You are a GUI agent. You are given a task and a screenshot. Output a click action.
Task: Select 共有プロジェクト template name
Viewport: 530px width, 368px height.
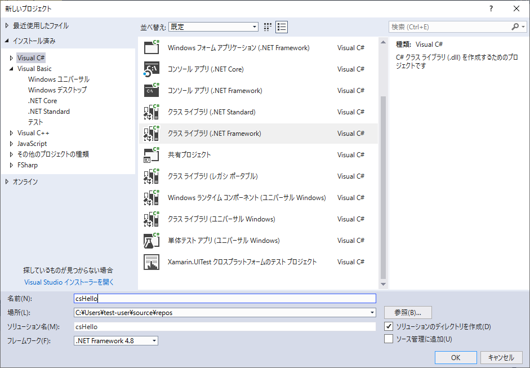click(x=189, y=154)
